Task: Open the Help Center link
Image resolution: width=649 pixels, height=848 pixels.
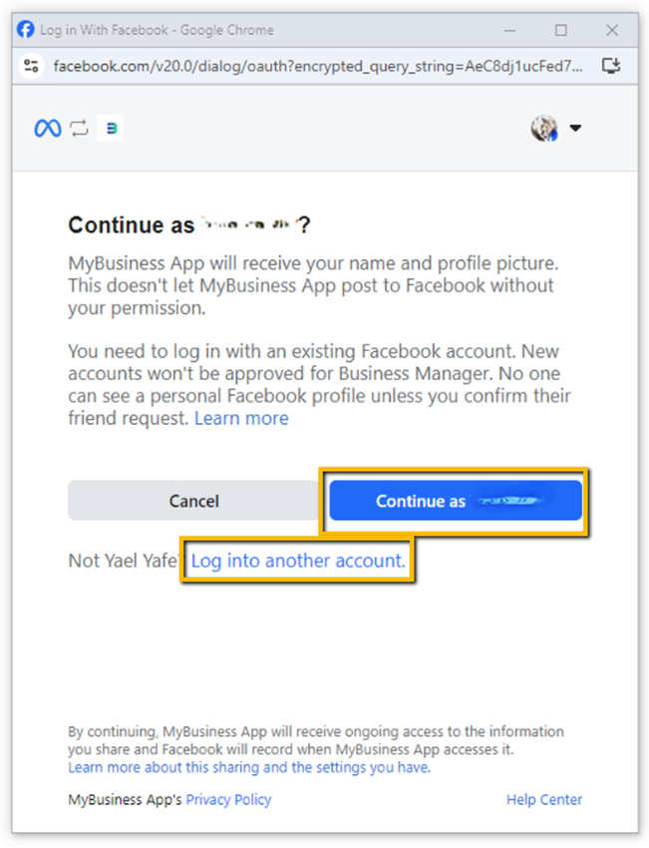Action: pos(544,799)
